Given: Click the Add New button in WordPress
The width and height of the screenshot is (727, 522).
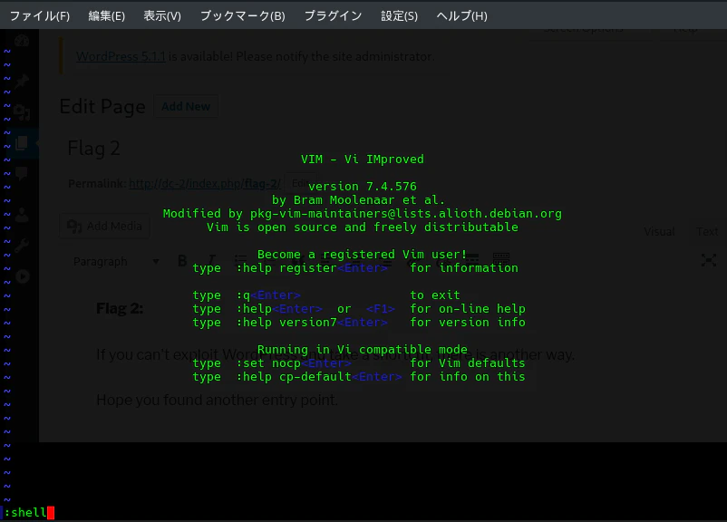Looking at the screenshot, I should click(186, 107).
